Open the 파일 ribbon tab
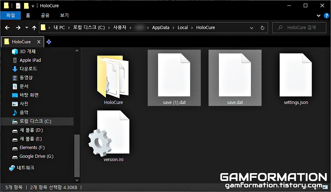331x192 pixels. [11, 15]
